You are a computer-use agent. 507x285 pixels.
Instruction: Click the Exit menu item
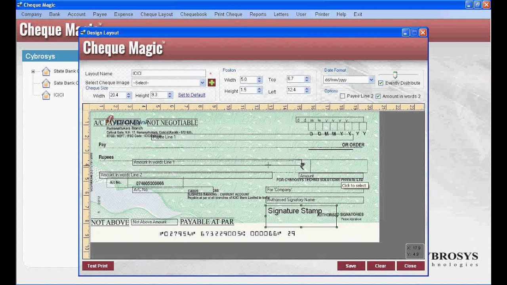tap(358, 14)
